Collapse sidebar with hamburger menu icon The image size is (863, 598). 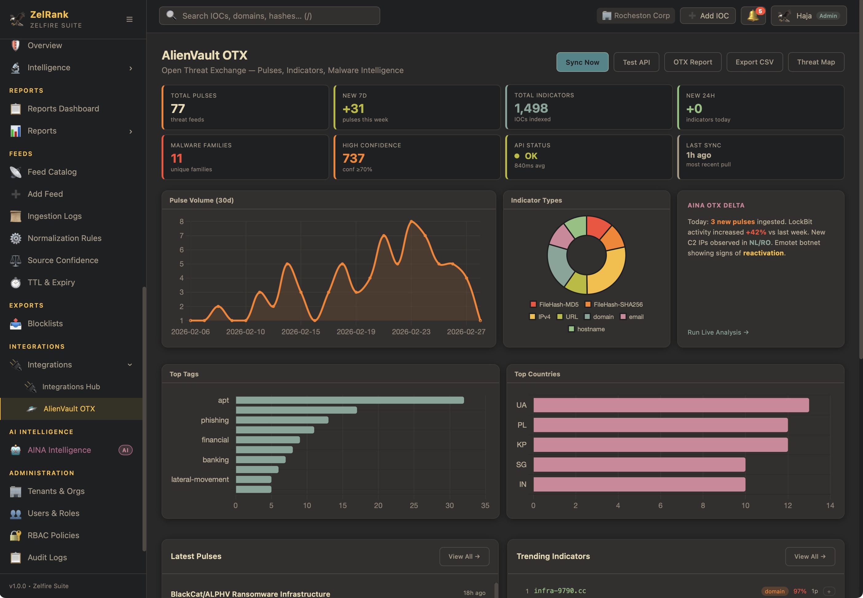click(129, 19)
